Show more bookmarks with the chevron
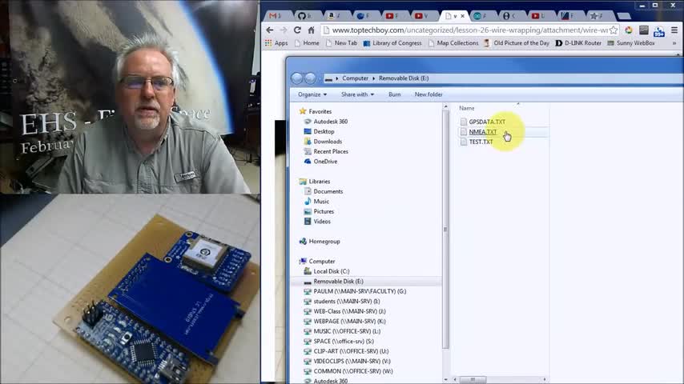 (674, 43)
